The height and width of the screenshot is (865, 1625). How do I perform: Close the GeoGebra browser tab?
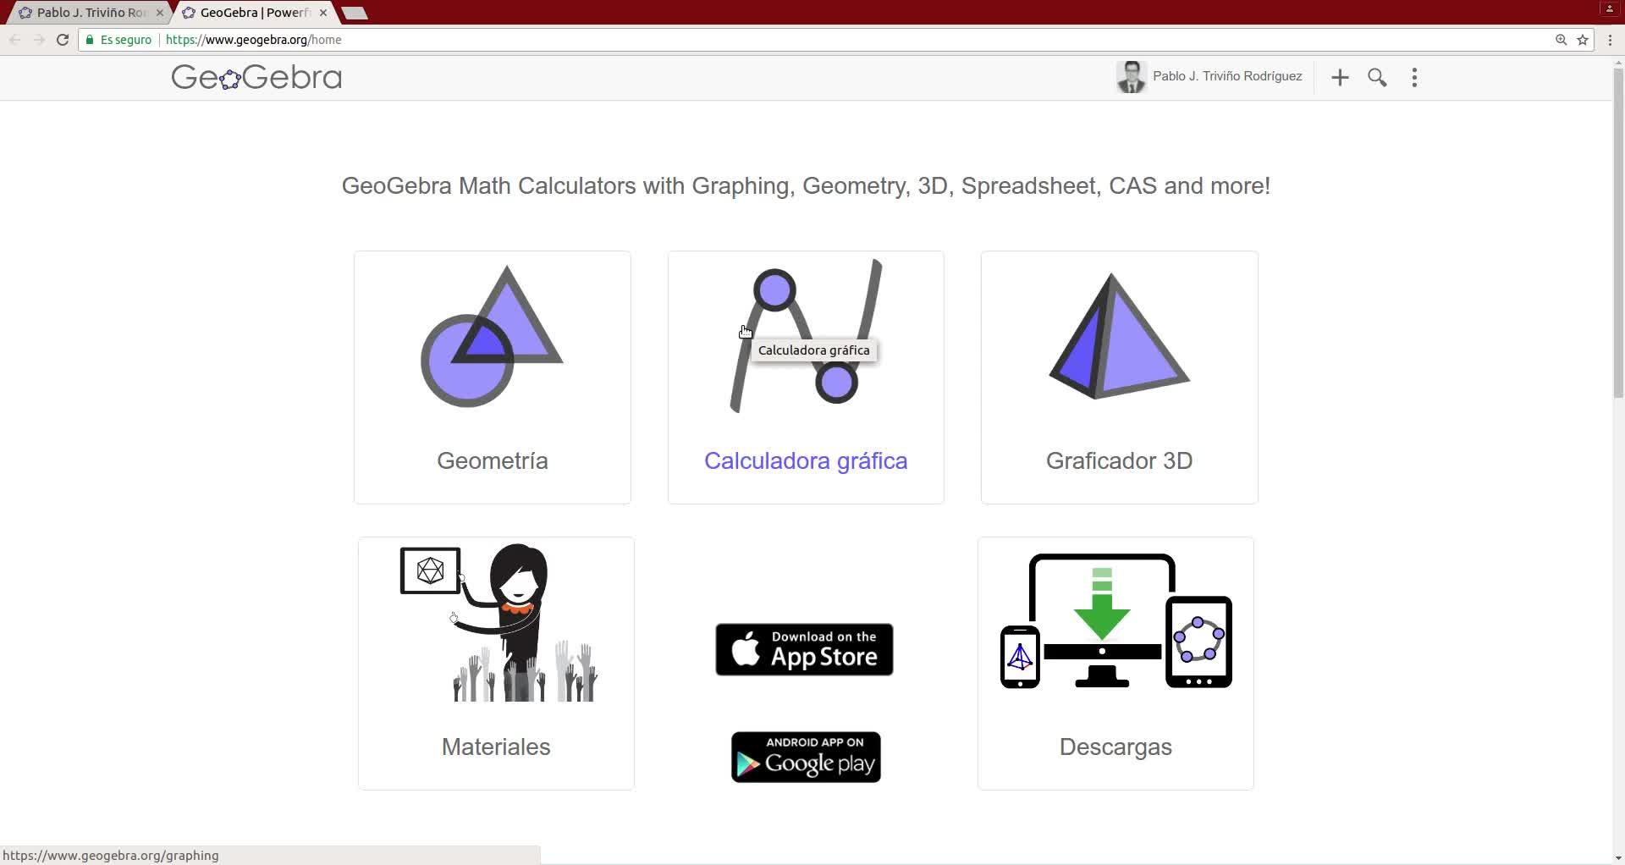323,13
